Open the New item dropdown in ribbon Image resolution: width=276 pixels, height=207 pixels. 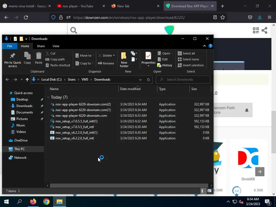(134, 53)
